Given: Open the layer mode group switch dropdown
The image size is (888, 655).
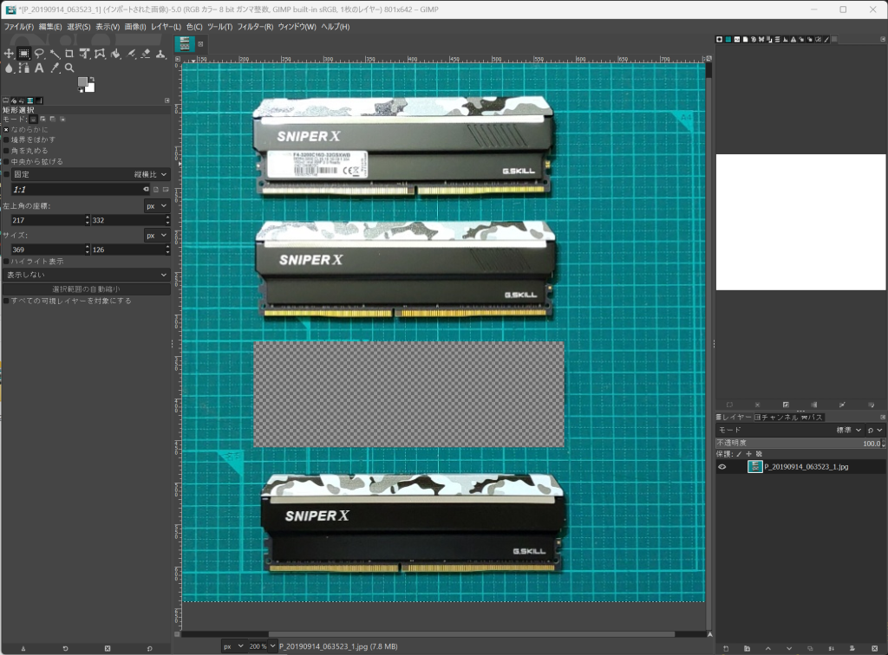Looking at the screenshot, I should pyautogui.click(x=875, y=430).
